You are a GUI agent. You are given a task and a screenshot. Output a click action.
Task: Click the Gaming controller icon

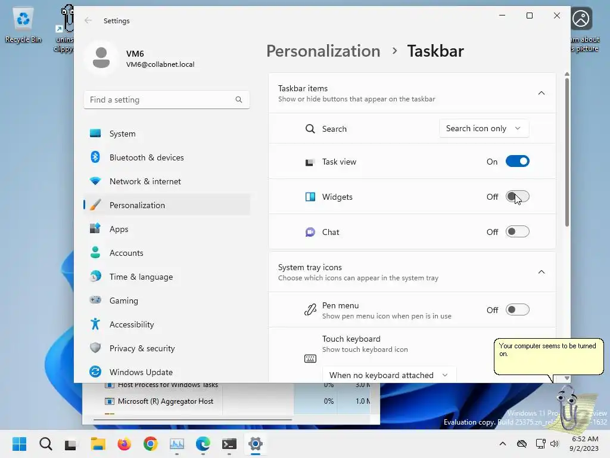pyautogui.click(x=95, y=300)
